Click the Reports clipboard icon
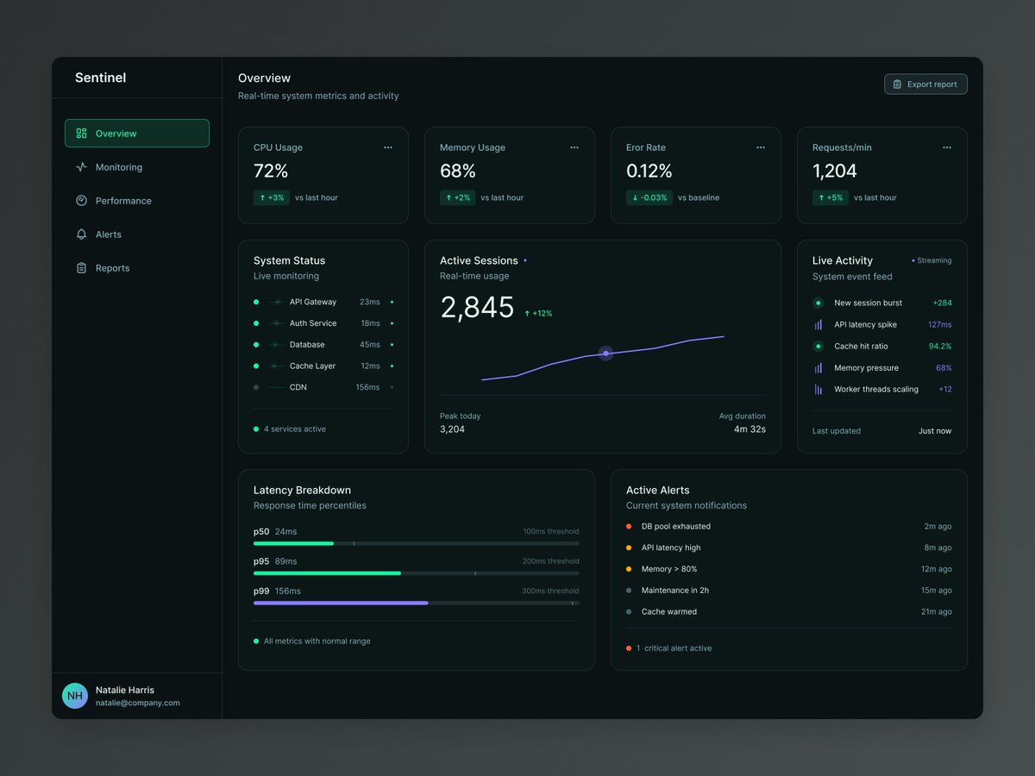 82,268
